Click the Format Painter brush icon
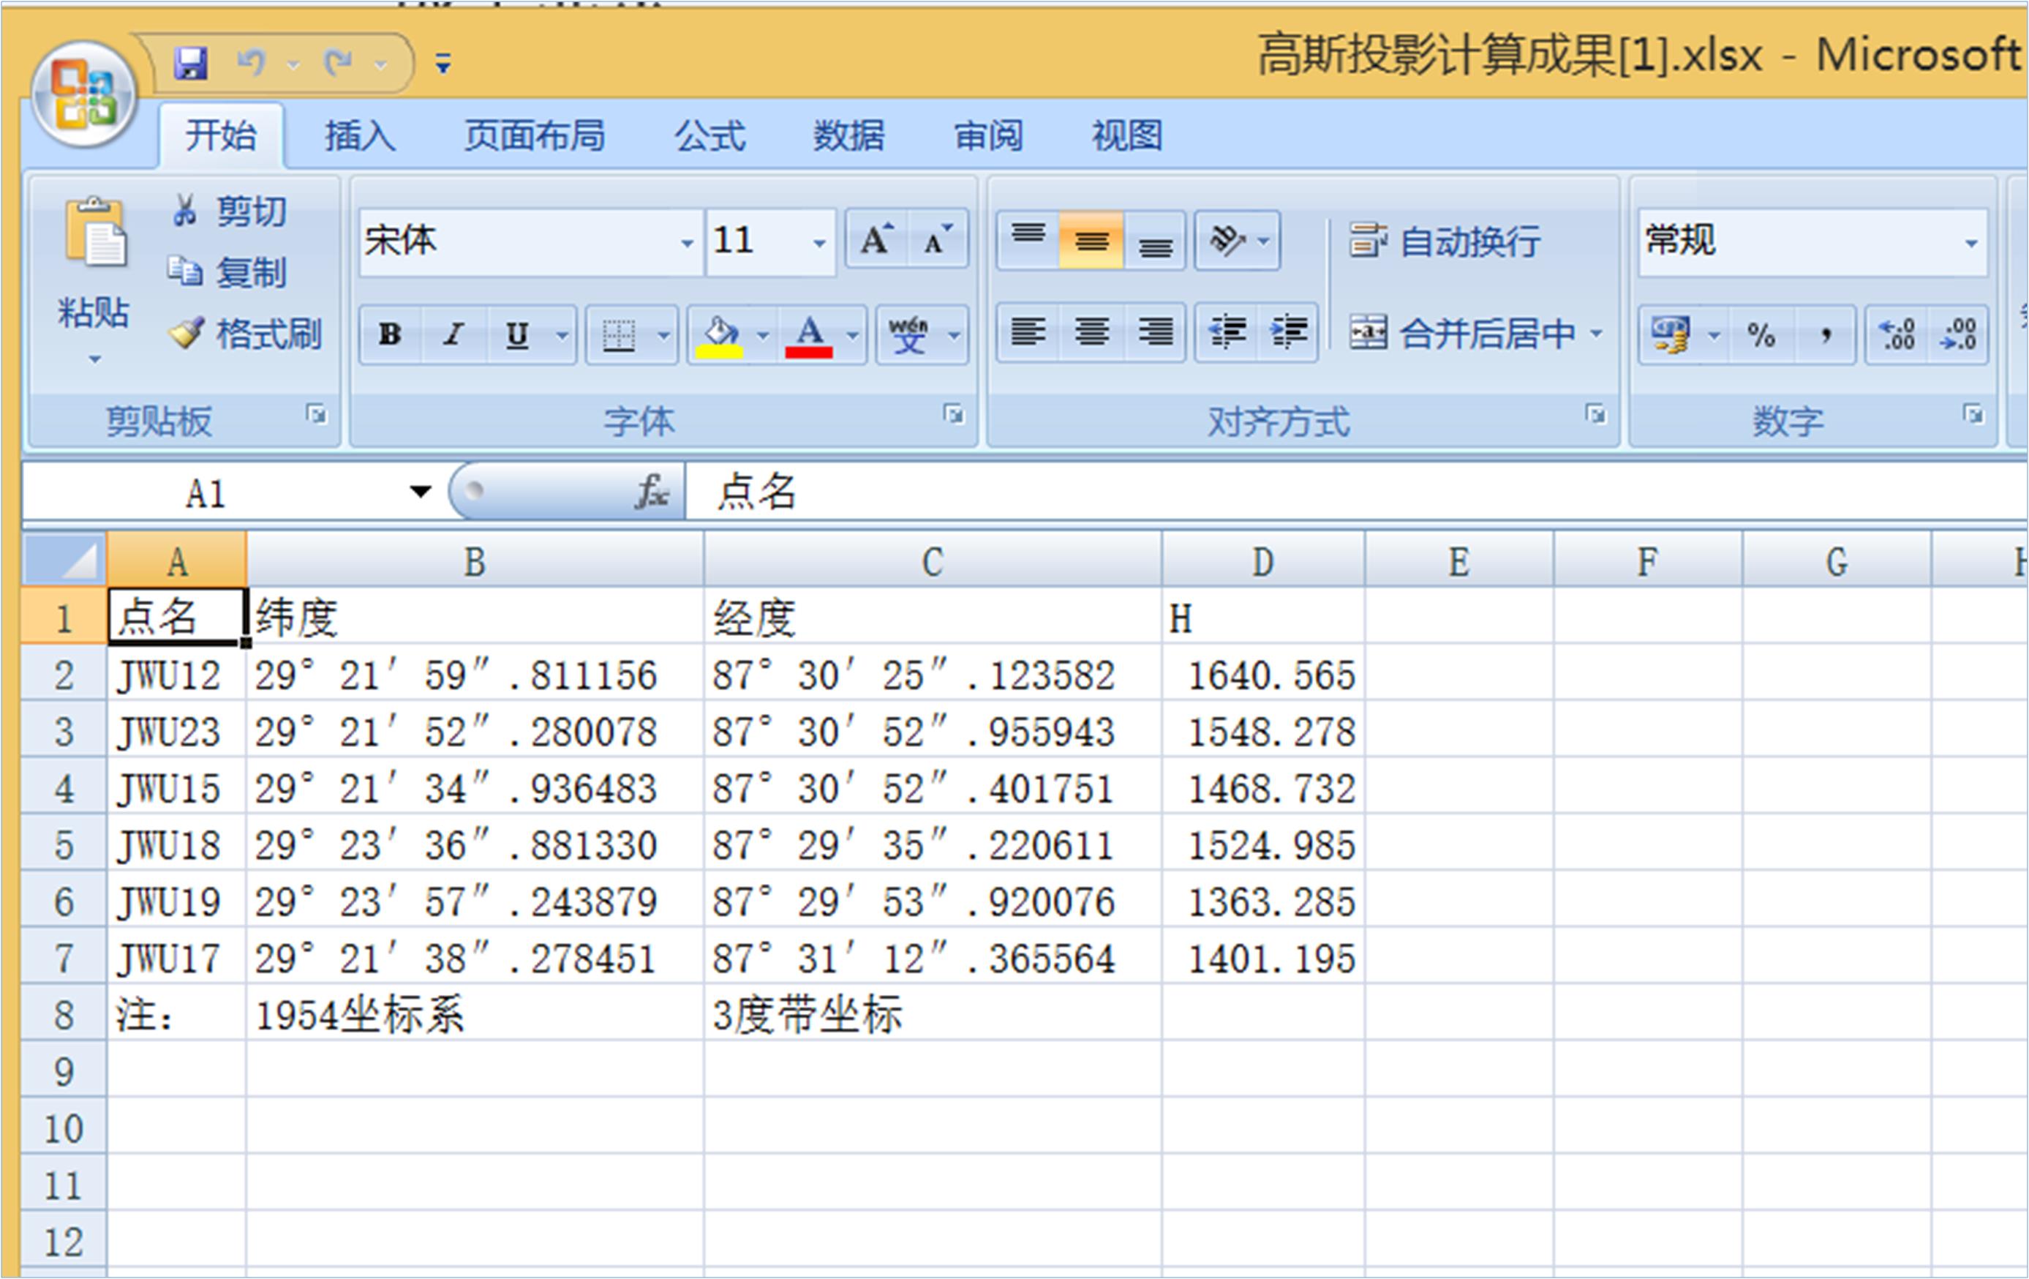This screenshot has height=1279, width=2029. click(187, 334)
